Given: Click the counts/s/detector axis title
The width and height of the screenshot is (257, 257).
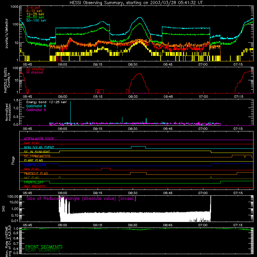Looking at the screenshot, I should pos(6,33).
